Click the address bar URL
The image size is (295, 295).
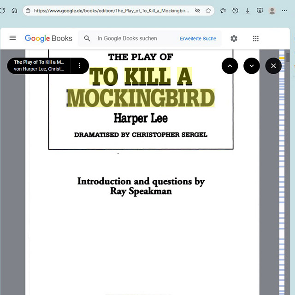(x=112, y=11)
